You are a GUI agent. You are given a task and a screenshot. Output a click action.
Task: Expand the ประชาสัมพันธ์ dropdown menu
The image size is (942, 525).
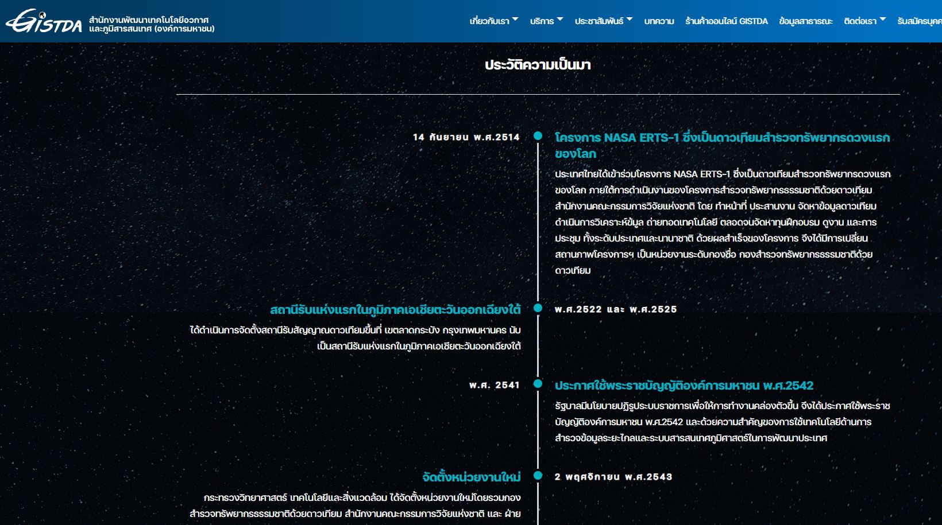pos(603,21)
